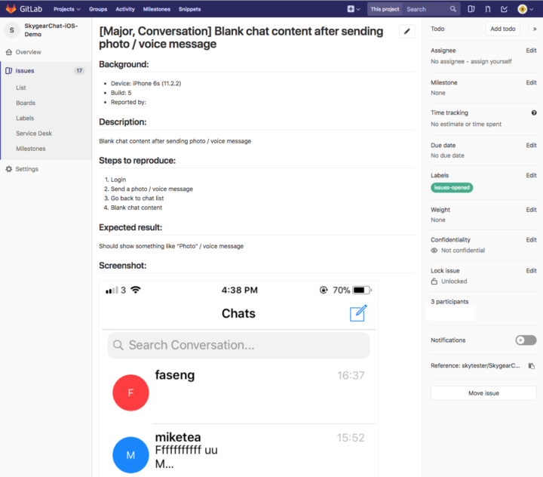
Task: Open Labels in sidebar
Action: [x=25, y=118]
